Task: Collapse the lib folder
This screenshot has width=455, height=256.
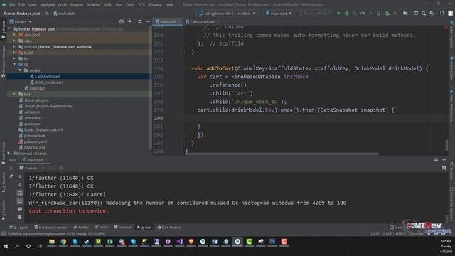Action: (x=14, y=65)
